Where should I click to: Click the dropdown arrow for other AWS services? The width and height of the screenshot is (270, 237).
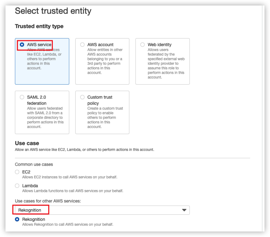pyautogui.click(x=184, y=210)
